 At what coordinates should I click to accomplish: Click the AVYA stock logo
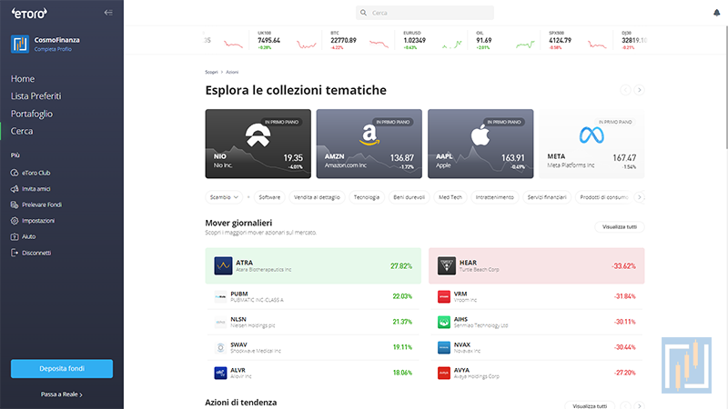pos(444,373)
